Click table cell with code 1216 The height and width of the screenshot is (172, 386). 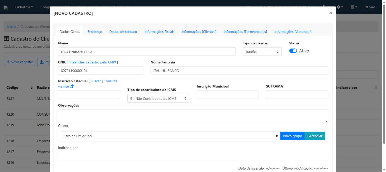10,162
